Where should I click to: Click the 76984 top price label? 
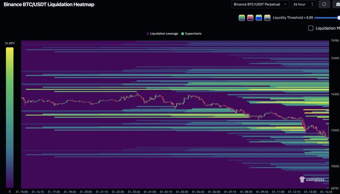[x=335, y=40]
